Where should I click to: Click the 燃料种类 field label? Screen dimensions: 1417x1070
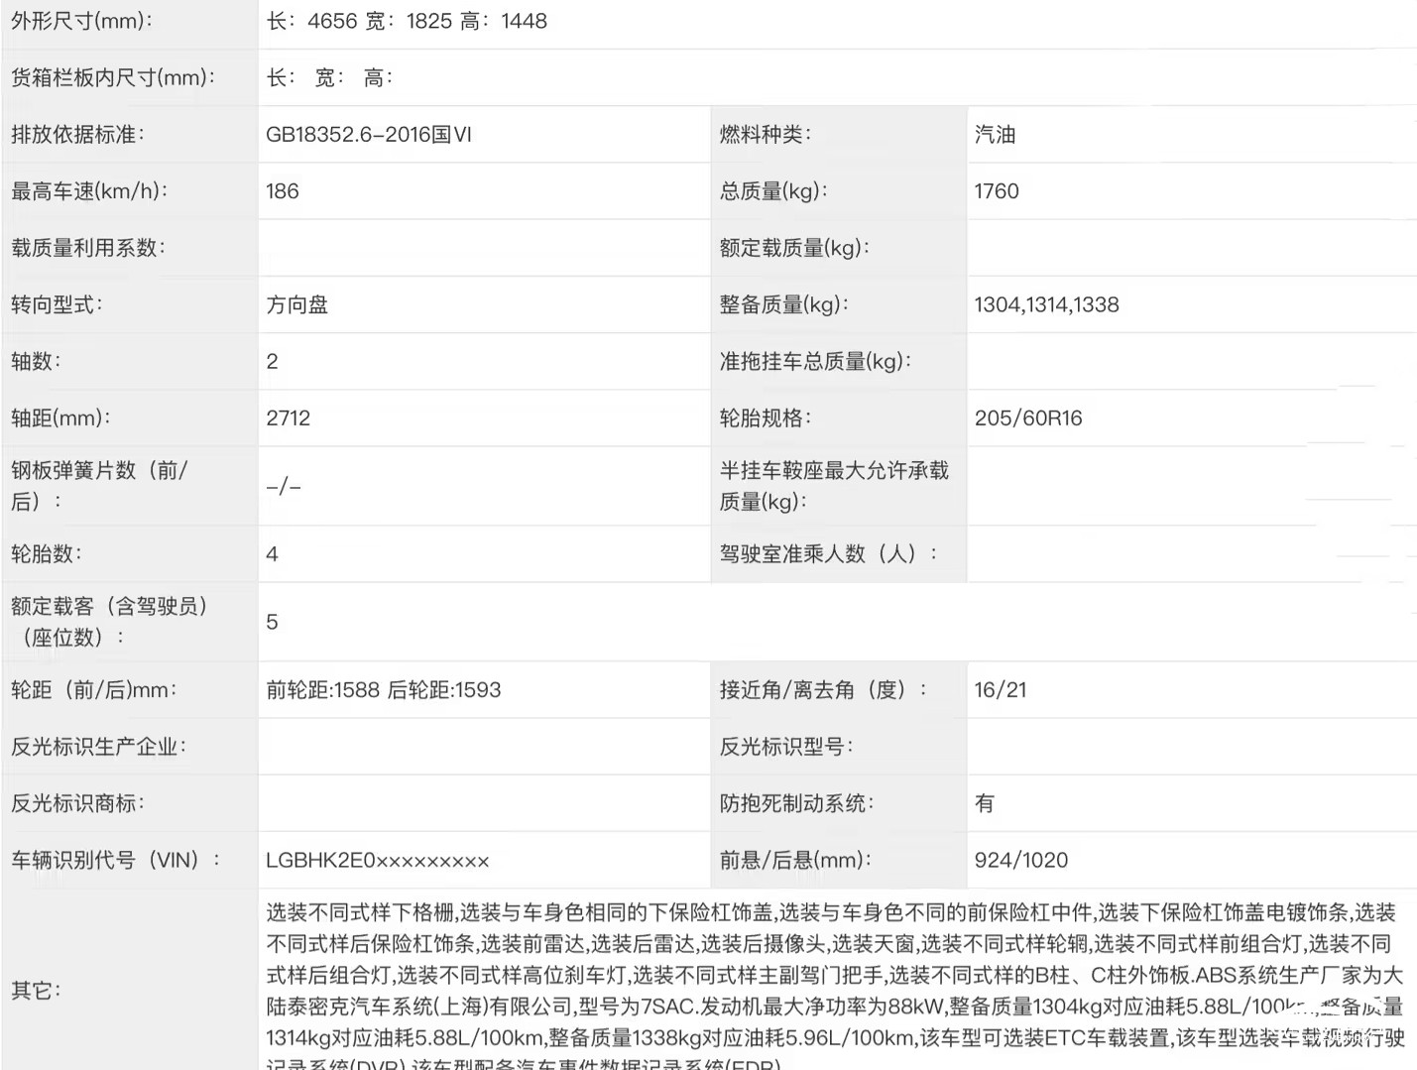coord(766,135)
